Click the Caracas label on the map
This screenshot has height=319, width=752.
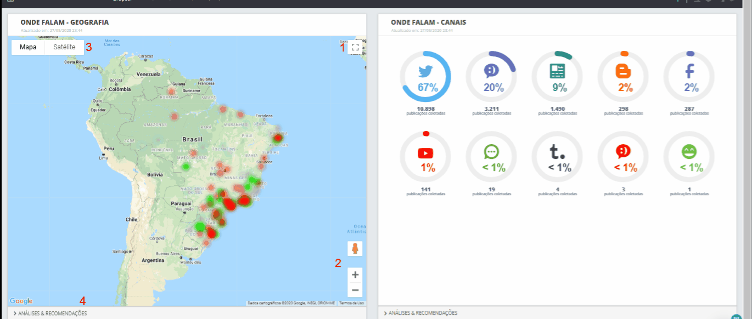[146, 56]
